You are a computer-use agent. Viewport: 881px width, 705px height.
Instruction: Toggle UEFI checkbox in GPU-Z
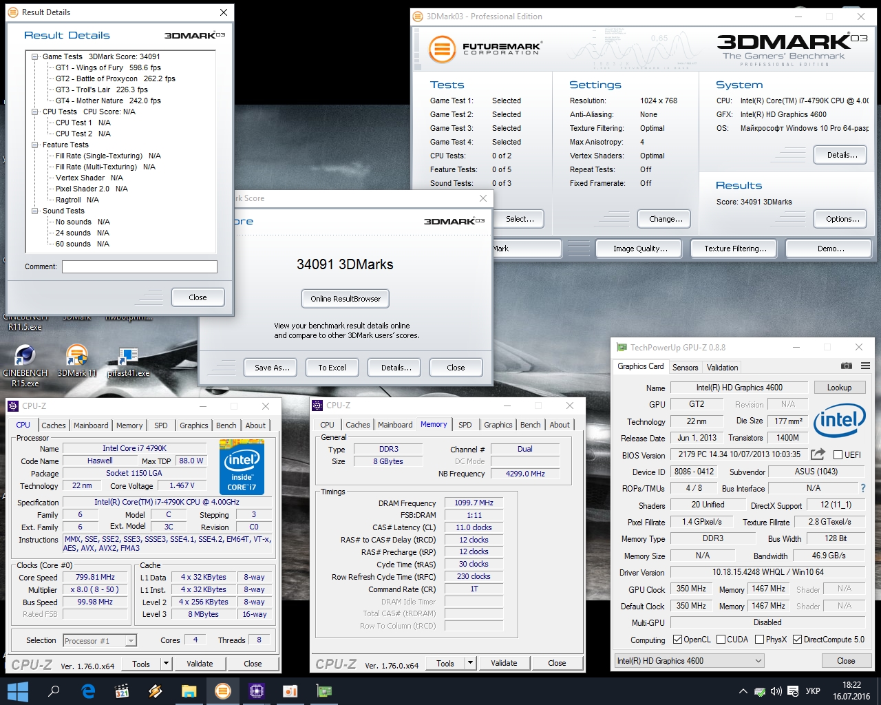(838, 455)
